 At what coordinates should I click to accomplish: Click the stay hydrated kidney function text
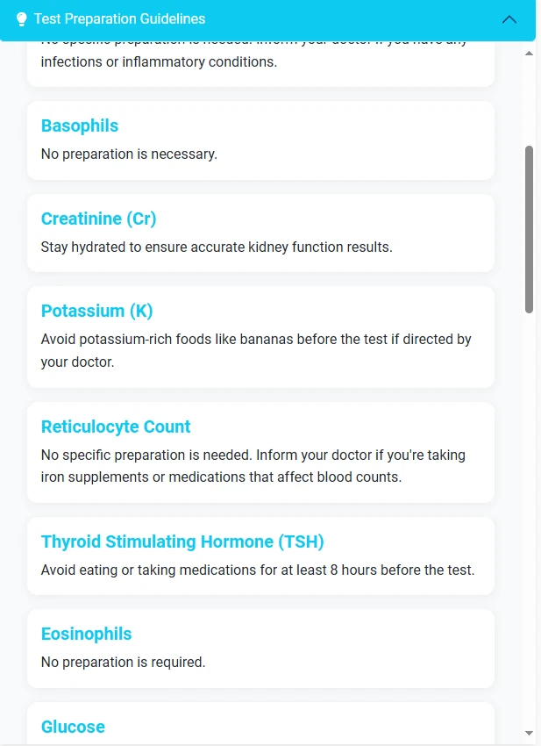coord(217,247)
